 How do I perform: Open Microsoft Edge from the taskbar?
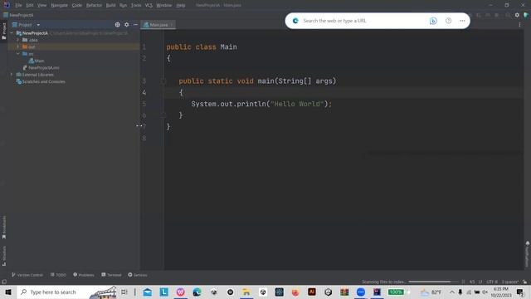point(197,292)
